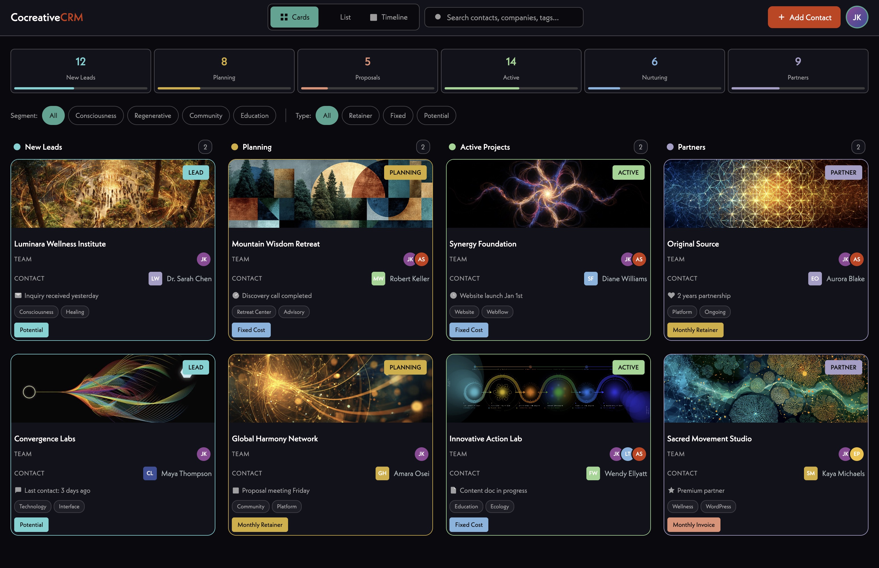Viewport: 879px width, 568px height.
Task: Click the New Leads column count badge
Action: click(x=205, y=147)
